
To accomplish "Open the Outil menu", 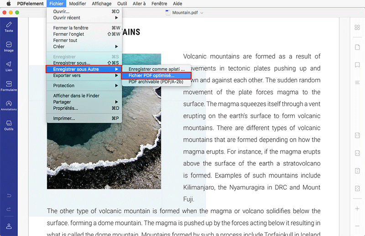I will [x=122, y=4].
